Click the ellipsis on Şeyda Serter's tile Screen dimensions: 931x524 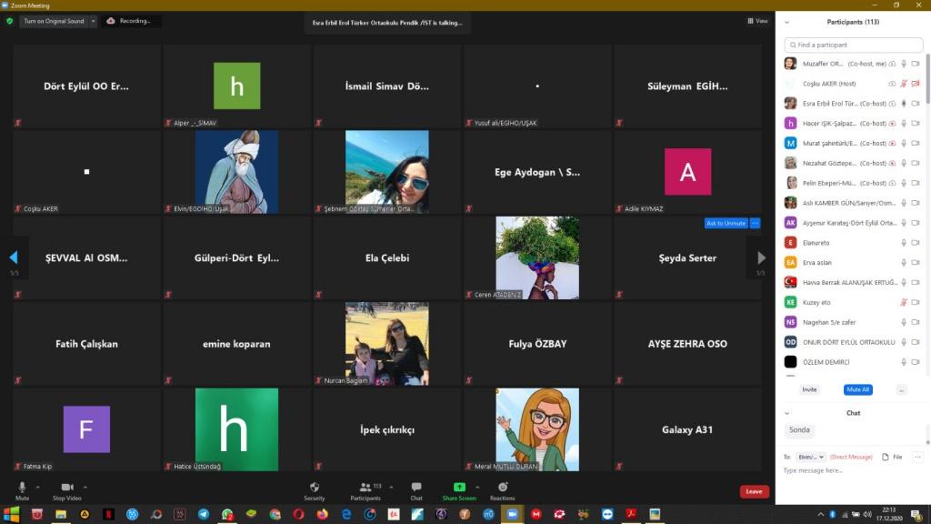pyautogui.click(x=756, y=224)
